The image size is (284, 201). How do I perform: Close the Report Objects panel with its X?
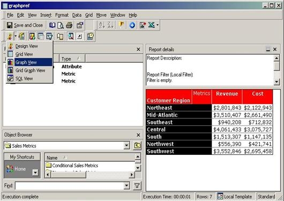point(138,49)
